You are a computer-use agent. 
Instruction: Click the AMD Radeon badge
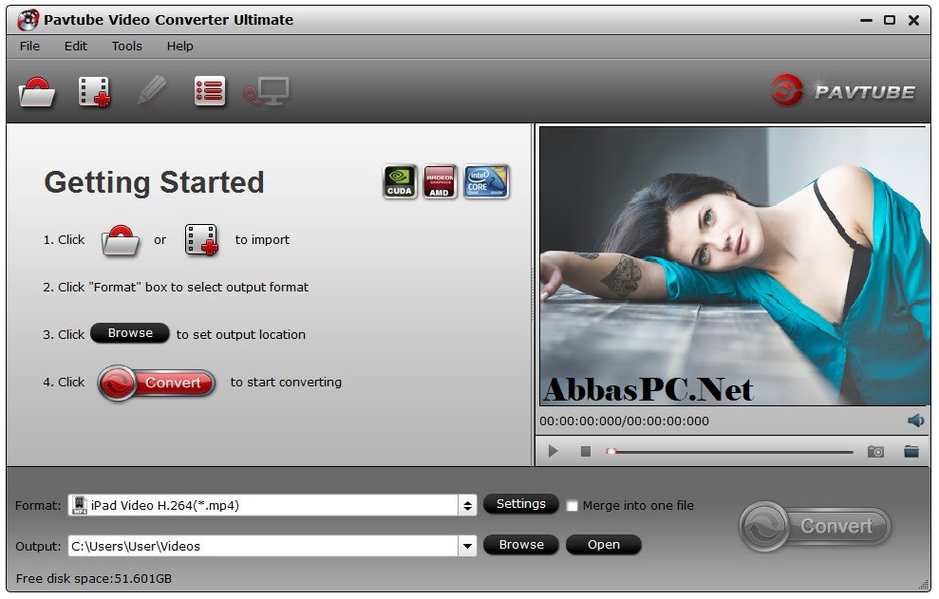click(440, 181)
